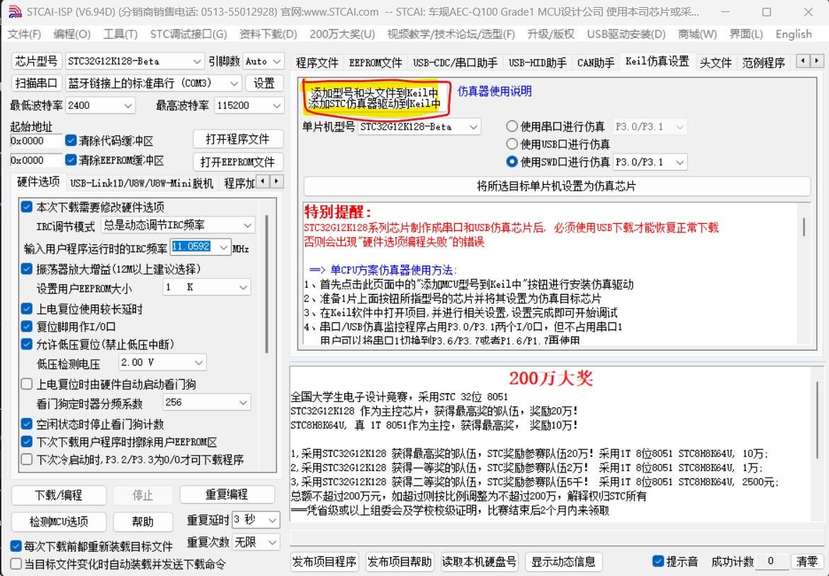Expand the IRC frequency 11.0592 dropdown

pos(224,247)
